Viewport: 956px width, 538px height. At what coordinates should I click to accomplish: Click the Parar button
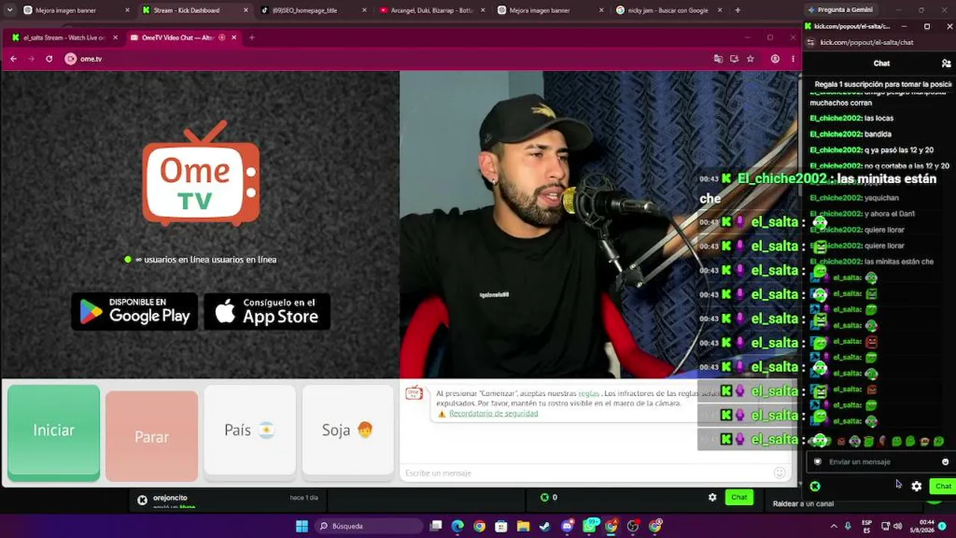pyautogui.click(x=152, y=436)
